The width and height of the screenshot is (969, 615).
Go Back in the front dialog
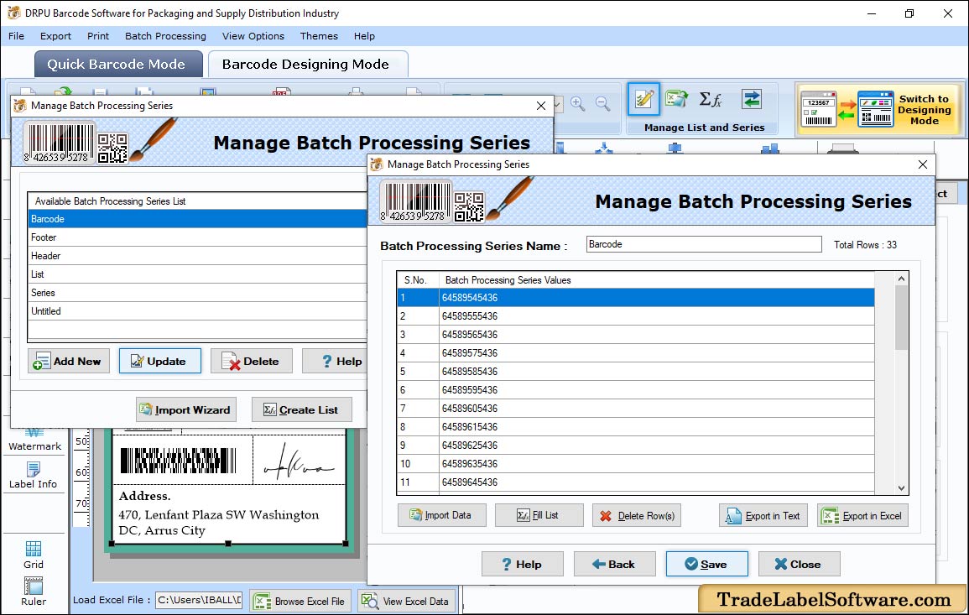tap(614, 564)
